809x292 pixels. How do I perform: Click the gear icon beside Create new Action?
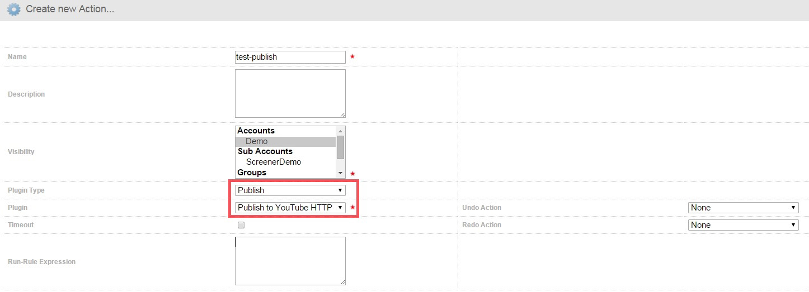click(x=13, y=9)
